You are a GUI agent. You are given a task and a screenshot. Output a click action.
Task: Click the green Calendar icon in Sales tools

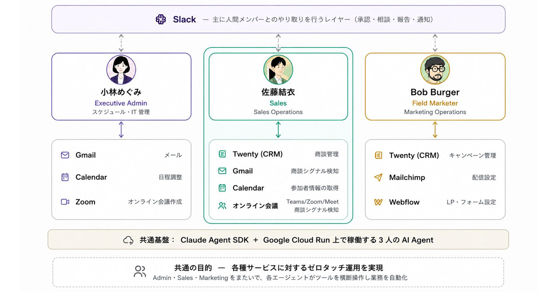tap(222, 188)
